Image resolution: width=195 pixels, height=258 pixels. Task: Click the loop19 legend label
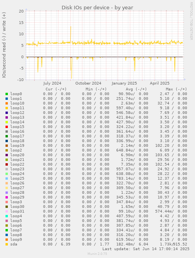[17, 146]
